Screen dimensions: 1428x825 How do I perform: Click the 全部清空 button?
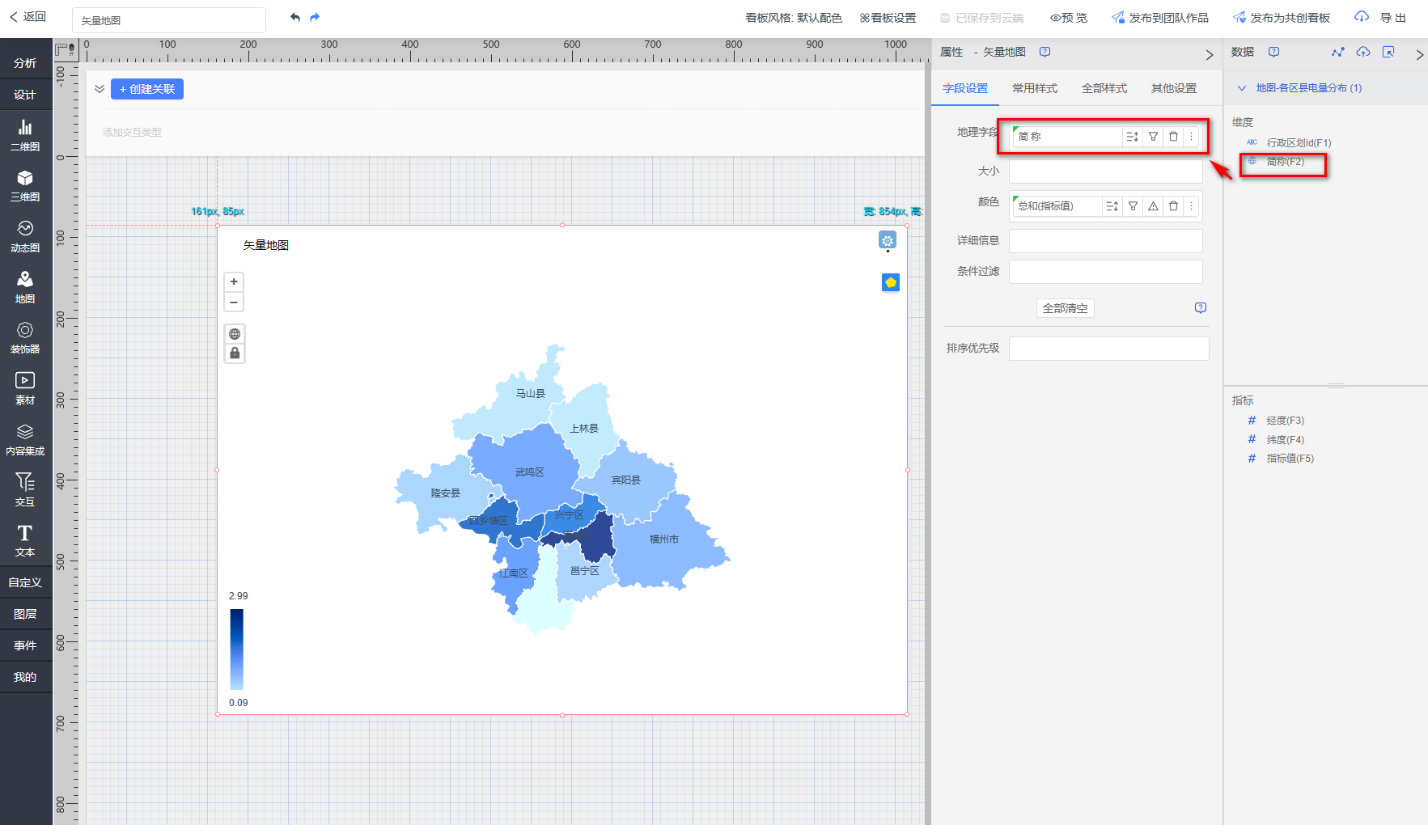(1066, 308)
